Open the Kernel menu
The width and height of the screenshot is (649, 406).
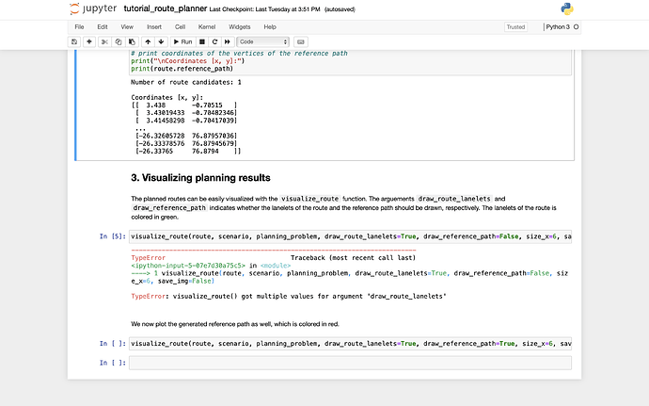pyautogui.click(x=207, y=27)
